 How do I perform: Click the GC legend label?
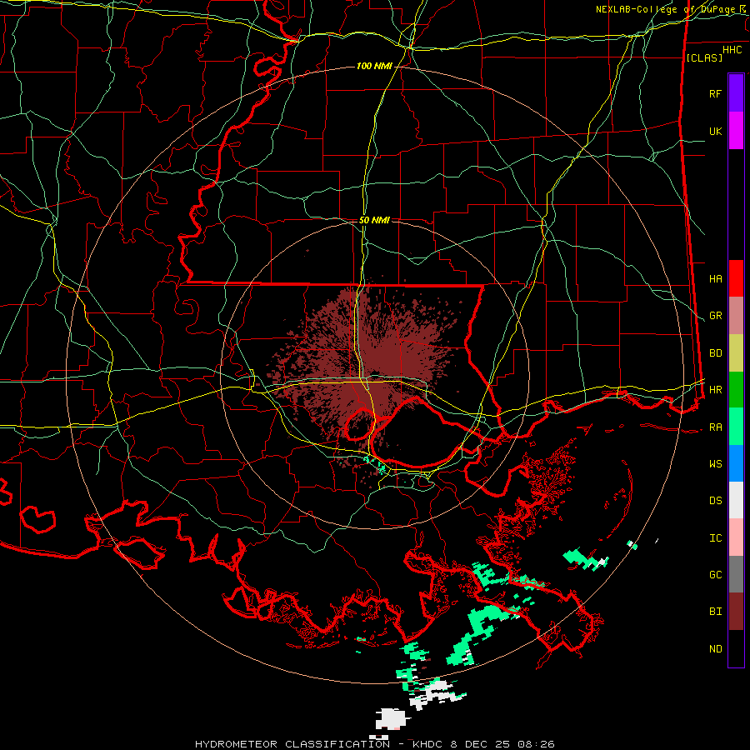coord(715,575)
